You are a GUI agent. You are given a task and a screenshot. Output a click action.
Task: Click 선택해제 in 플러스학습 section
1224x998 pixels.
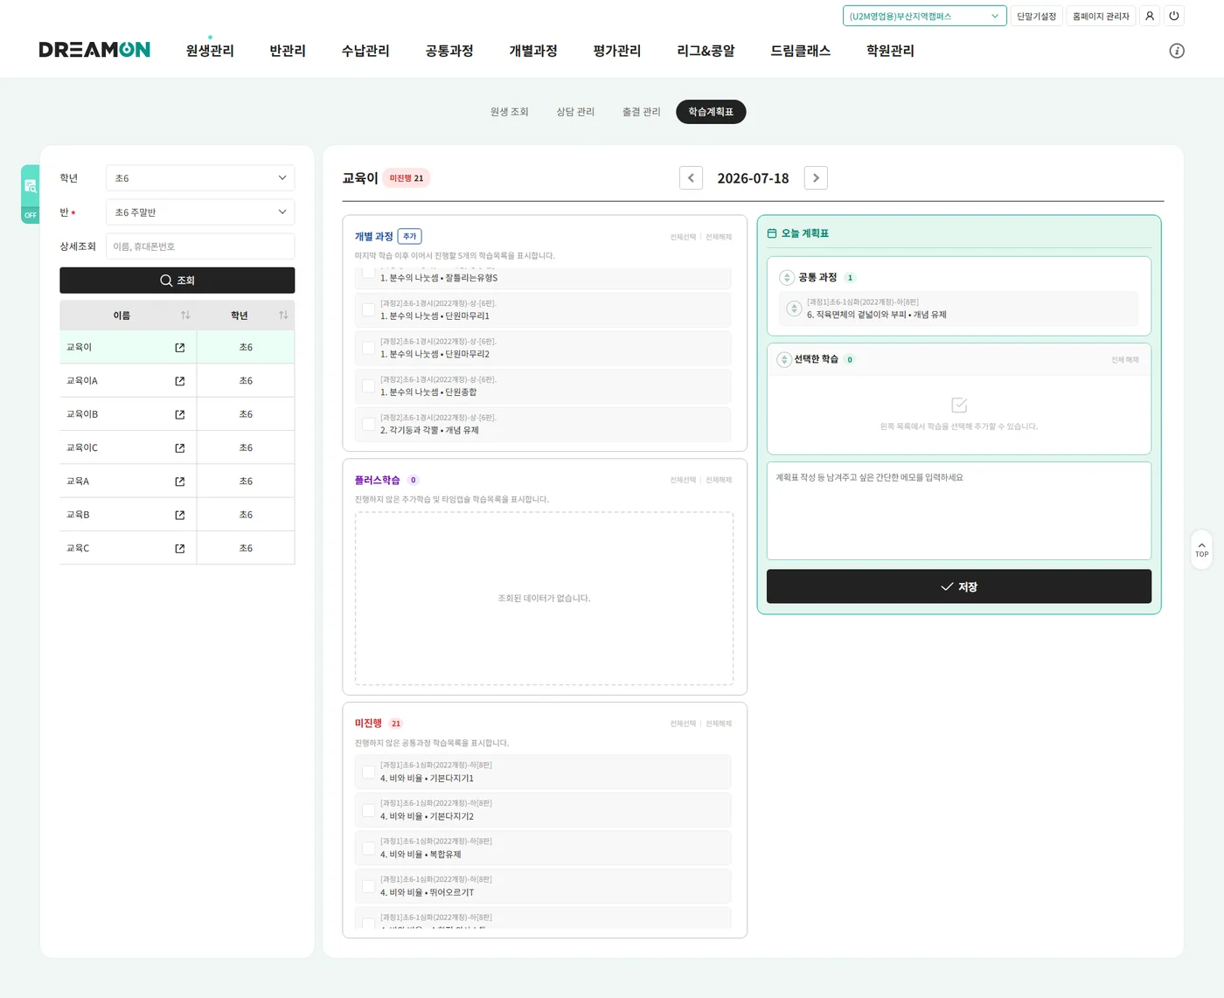719,480
